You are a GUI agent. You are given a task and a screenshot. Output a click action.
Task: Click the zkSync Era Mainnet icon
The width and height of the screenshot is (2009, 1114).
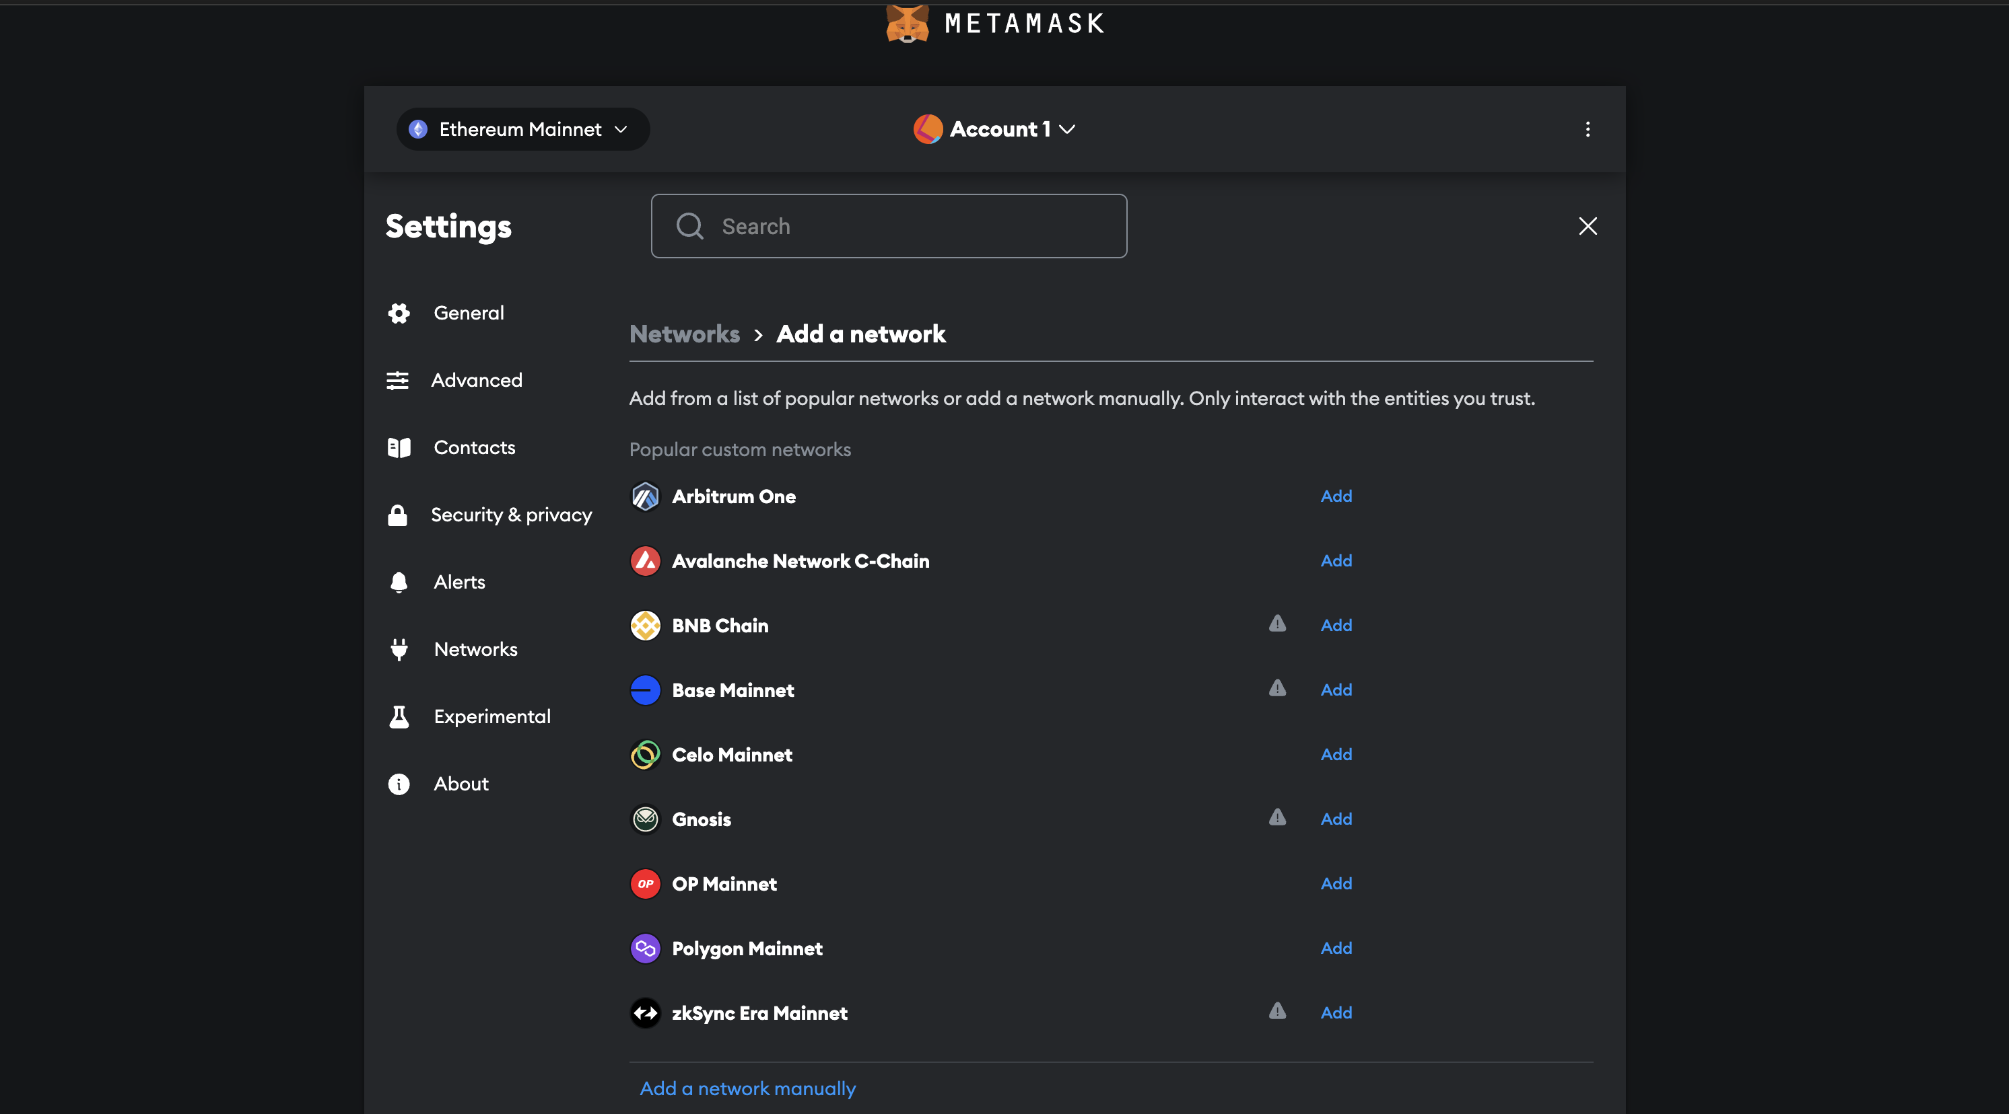pos(644,1012)
